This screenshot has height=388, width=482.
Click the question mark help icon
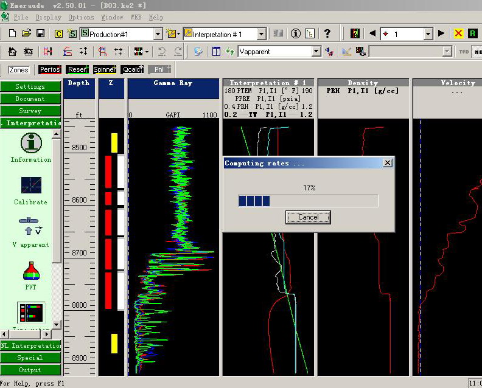tap(327, 33)
